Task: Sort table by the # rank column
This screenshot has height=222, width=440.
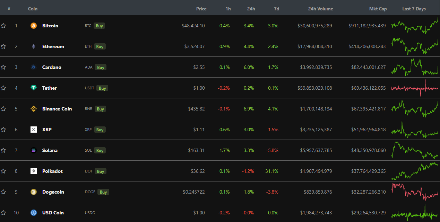Action: pyautogui.click(x=9, y=9)
